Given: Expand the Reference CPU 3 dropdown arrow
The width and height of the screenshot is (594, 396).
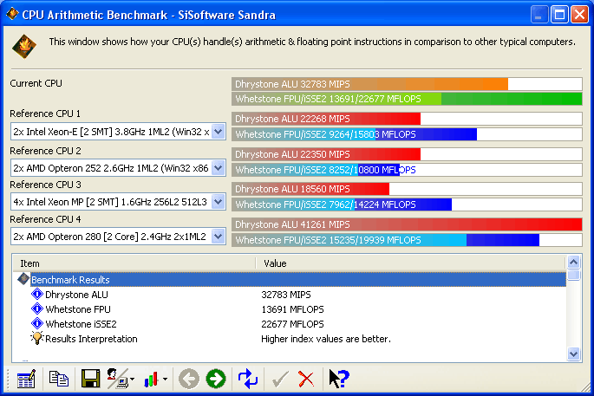Looking at the screenshot, I should tap(219, 202).
